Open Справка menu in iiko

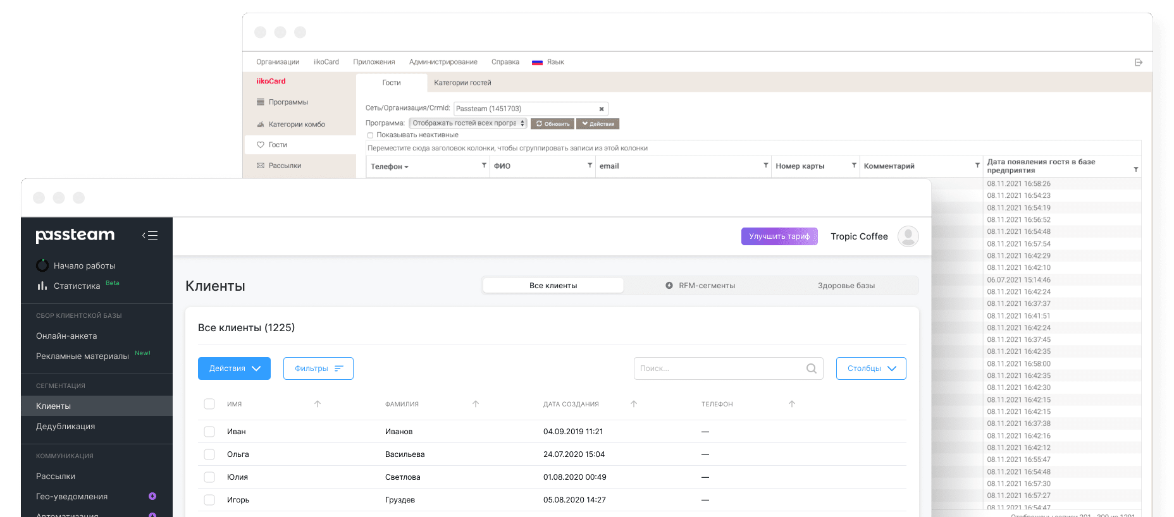[x=505, y=62]
